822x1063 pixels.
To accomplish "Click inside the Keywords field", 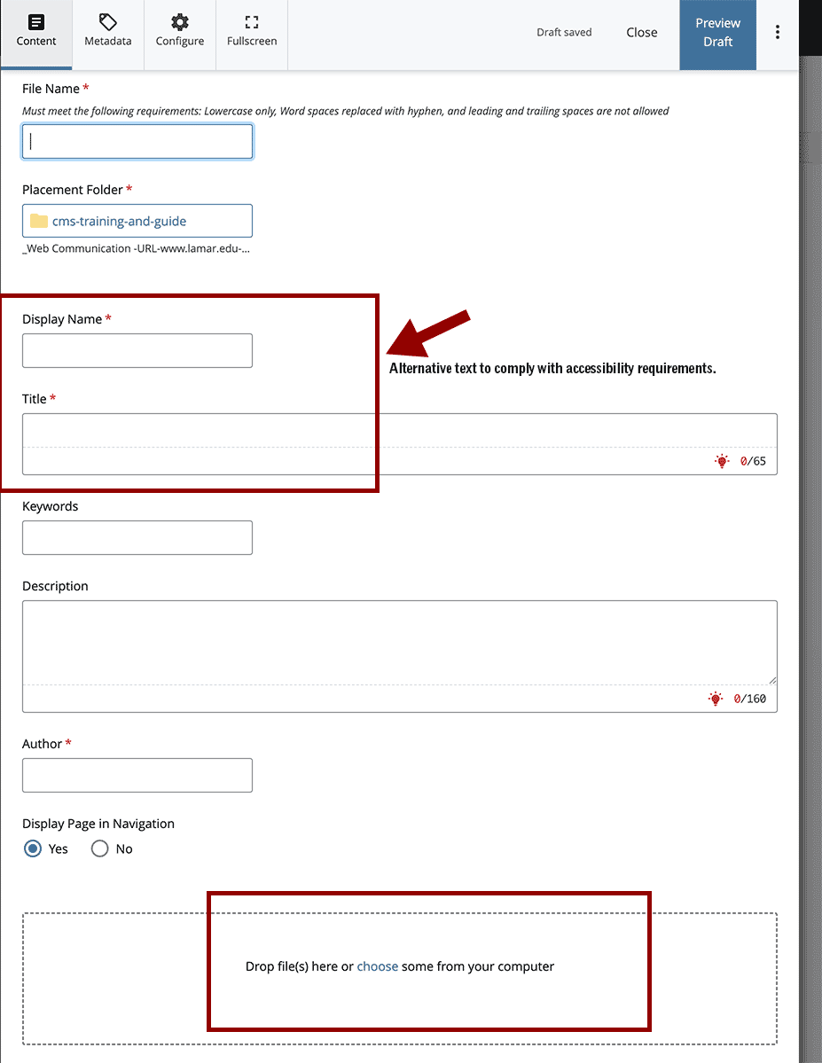I will [x=137, y=537].
